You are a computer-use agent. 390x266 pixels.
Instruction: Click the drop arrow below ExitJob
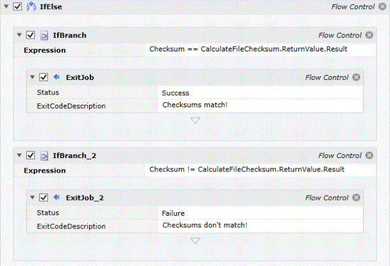pos(195,121)
